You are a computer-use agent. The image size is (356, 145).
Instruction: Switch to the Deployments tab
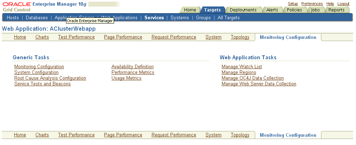coord(243,10)
